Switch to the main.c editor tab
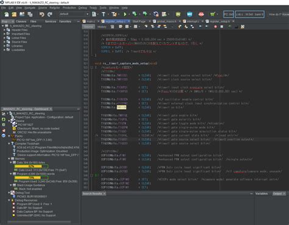The image size is (289, 225). [x=90, y=21]
